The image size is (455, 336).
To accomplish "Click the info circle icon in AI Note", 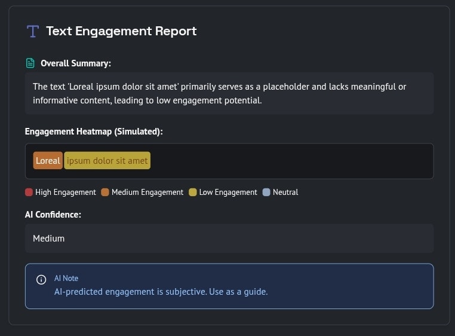I will click(x=41, y=279).
